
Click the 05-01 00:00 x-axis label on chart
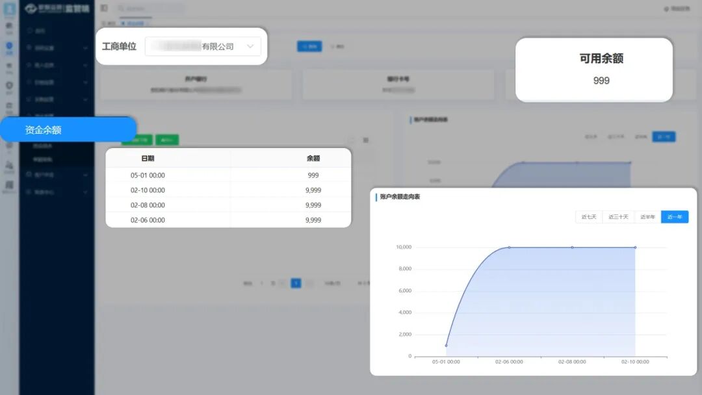446,362
